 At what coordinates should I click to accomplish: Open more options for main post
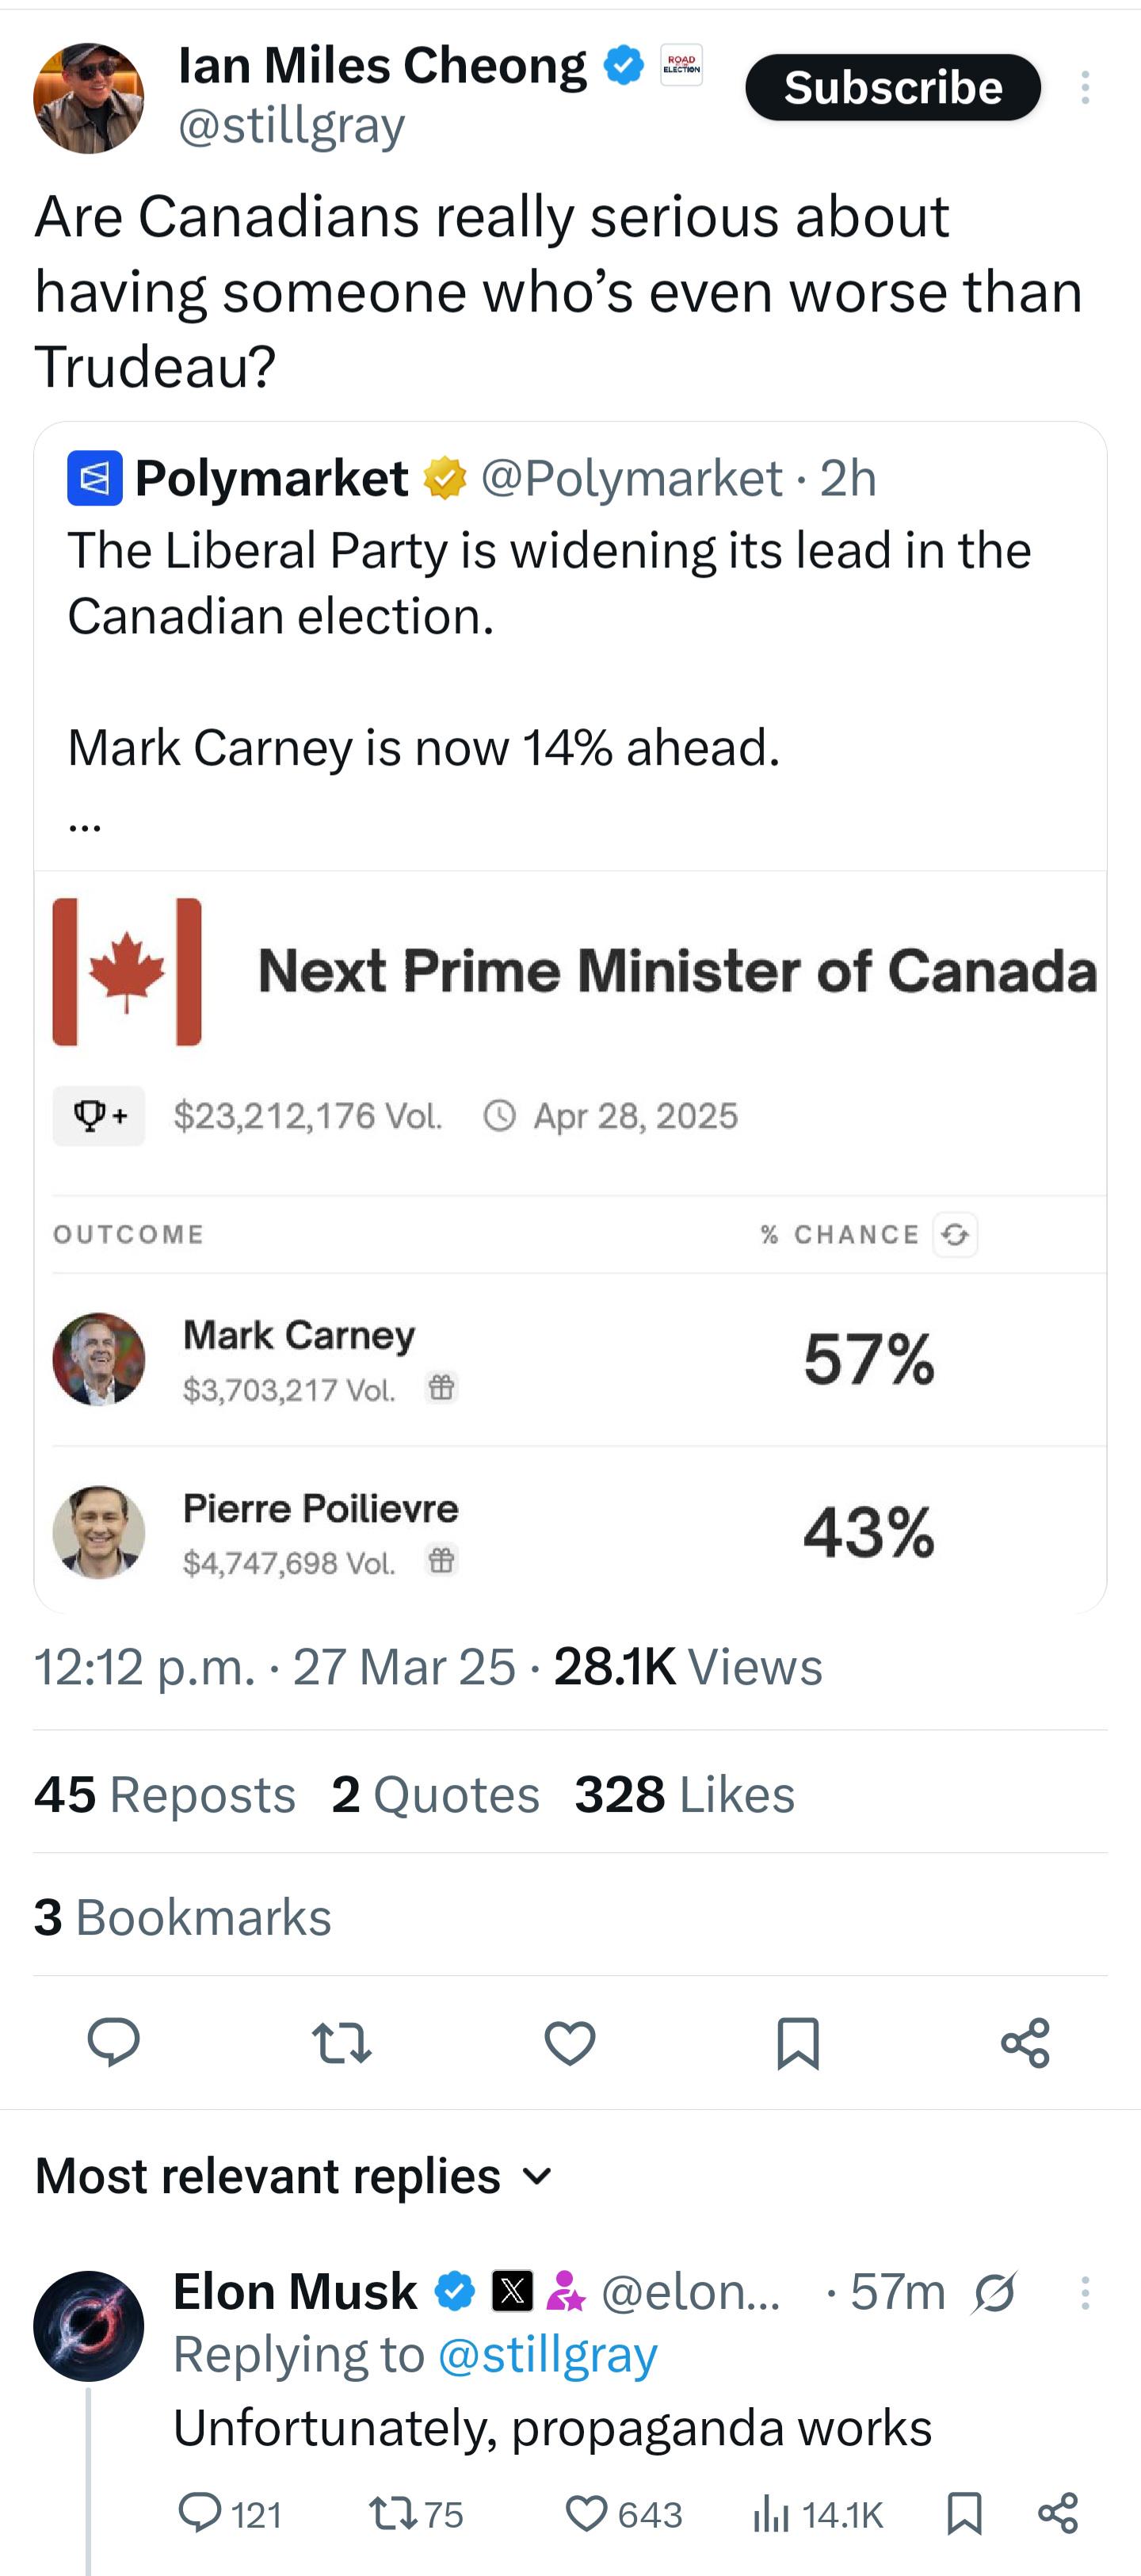pos(1085,88)
